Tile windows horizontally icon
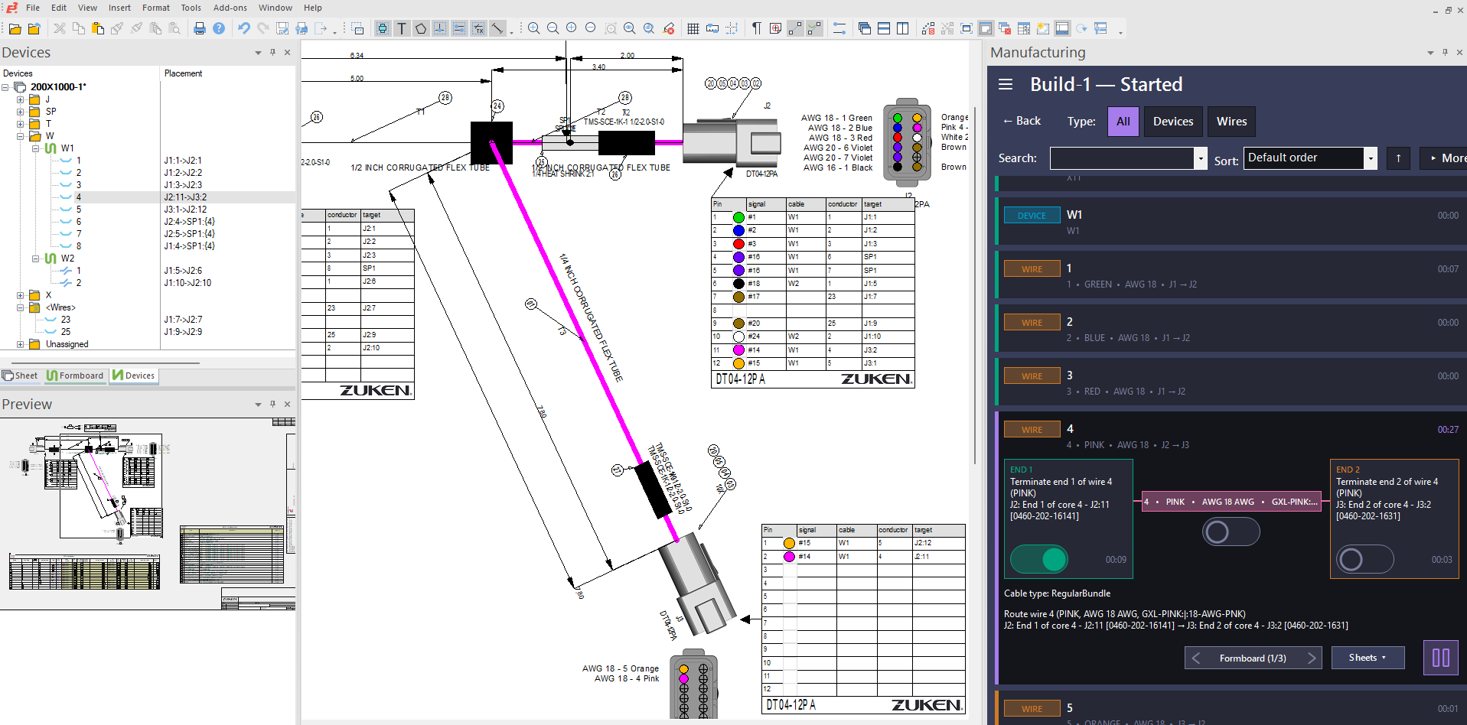1467x725 pixels. tap(884, 28)
